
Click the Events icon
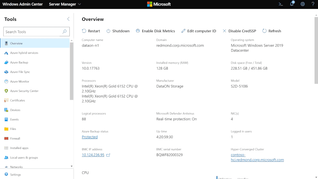click(x=6, y=119)
